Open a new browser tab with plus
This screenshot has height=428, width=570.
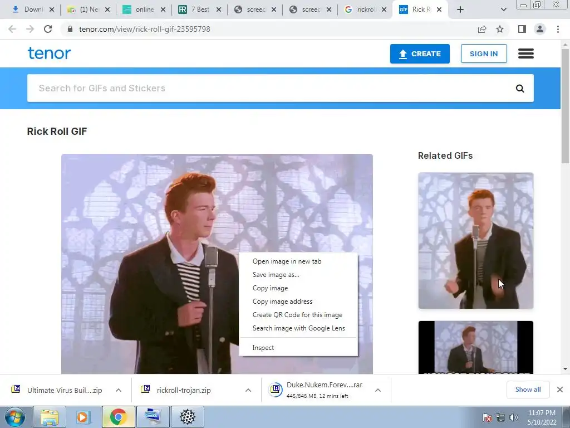460,9
